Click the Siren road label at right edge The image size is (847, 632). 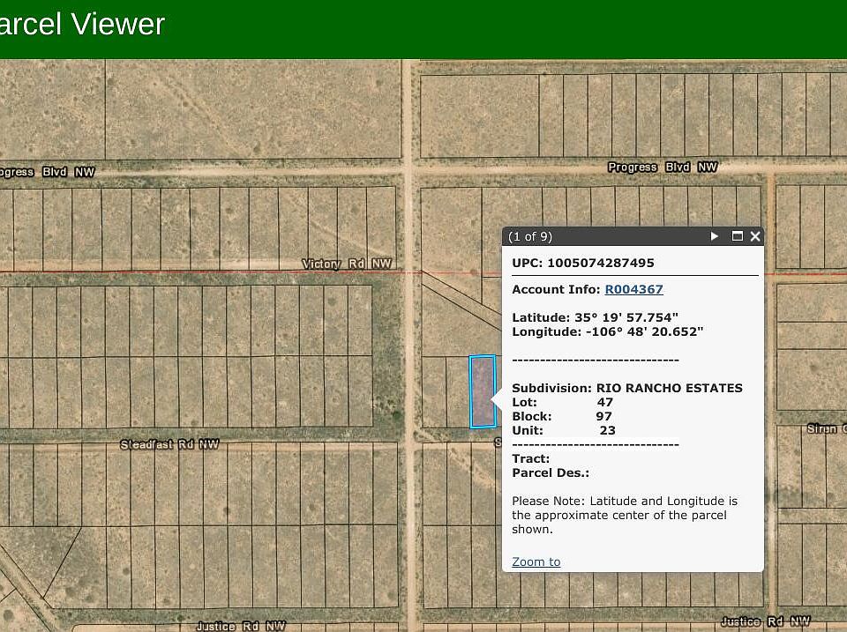click(x=826, y=428)
